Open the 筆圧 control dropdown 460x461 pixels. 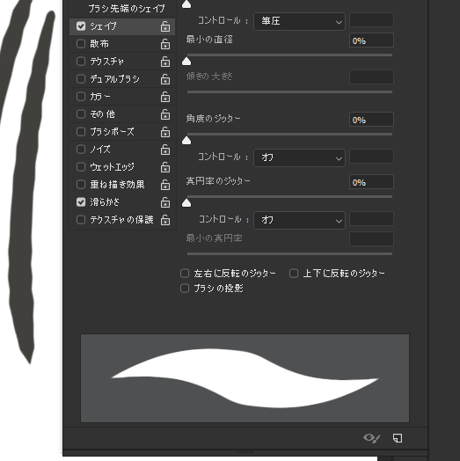[x=299, y=21]
